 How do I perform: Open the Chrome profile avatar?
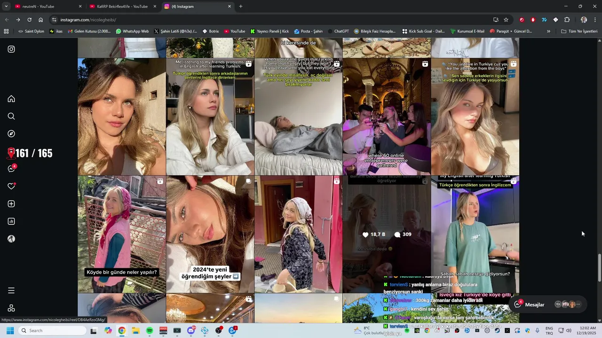click(584, 20)
